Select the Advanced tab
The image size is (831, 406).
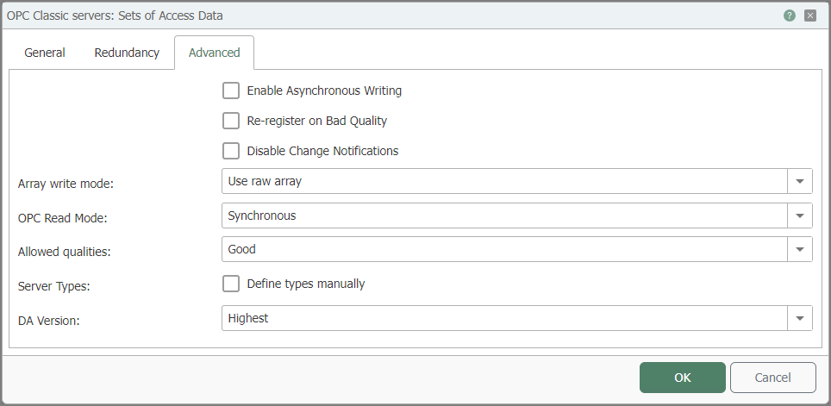coord(214,53)
